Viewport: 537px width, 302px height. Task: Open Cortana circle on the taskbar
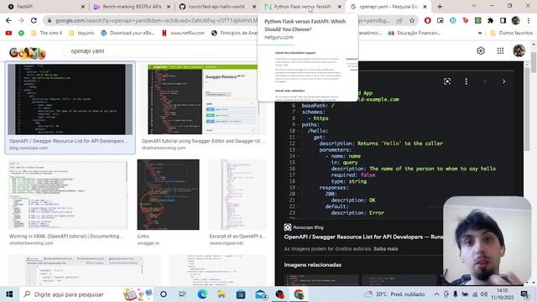click(164, 294)
